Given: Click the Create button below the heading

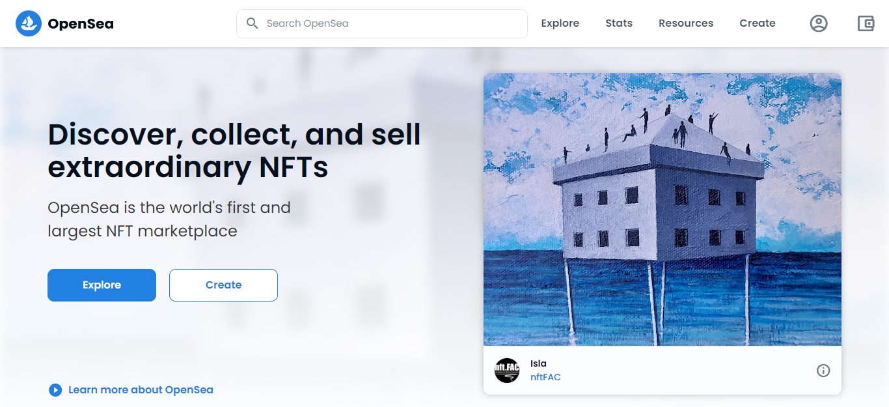Looking at the screenshot, I should click(223, 285).
